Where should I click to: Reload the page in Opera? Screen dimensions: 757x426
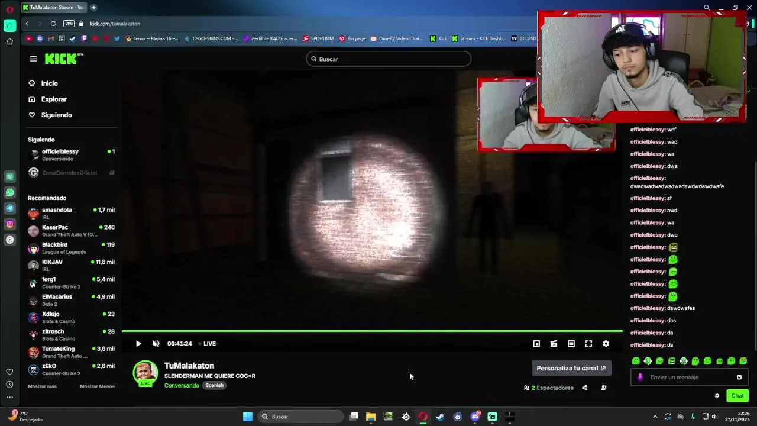pyautogui.click(x=53, y=24)
